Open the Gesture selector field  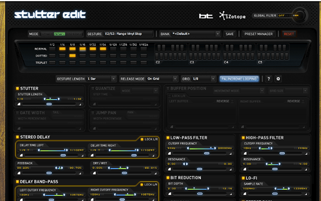(128, 34)
